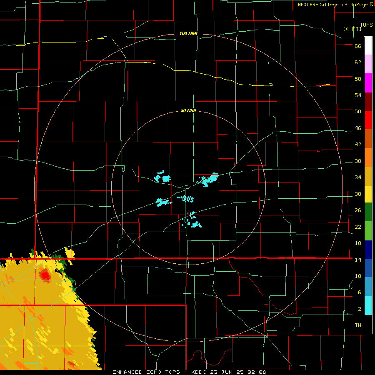This screenshot has width=375, height=375.
Task: Choose the dark red legend swatch
Action: click(368, 101)
